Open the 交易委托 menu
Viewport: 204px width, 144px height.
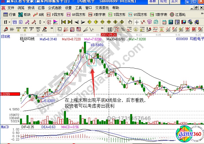click(x=102, y=8)
